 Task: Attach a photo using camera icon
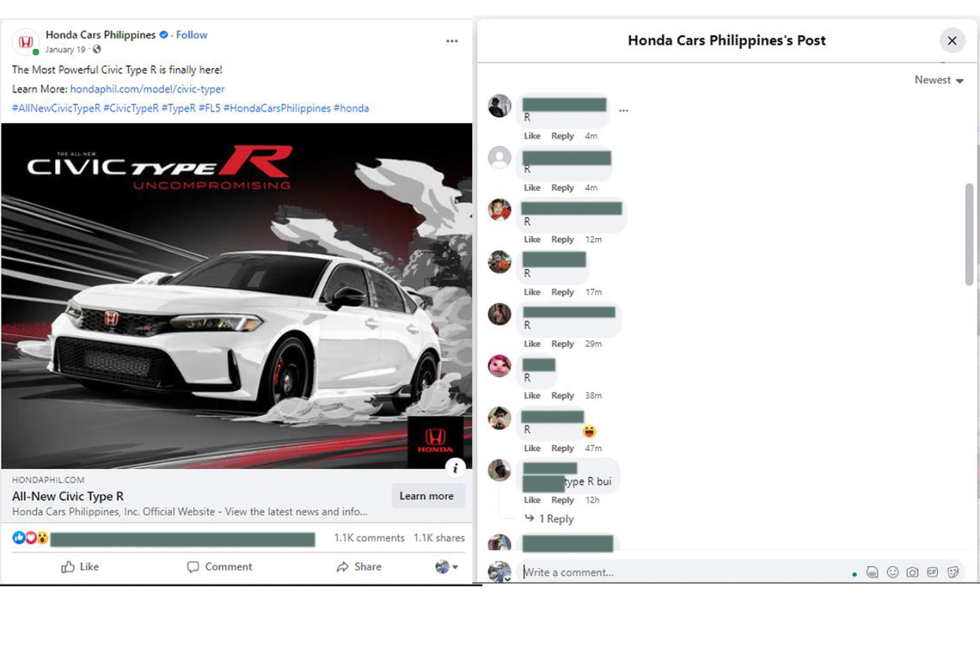coord(912,572)
